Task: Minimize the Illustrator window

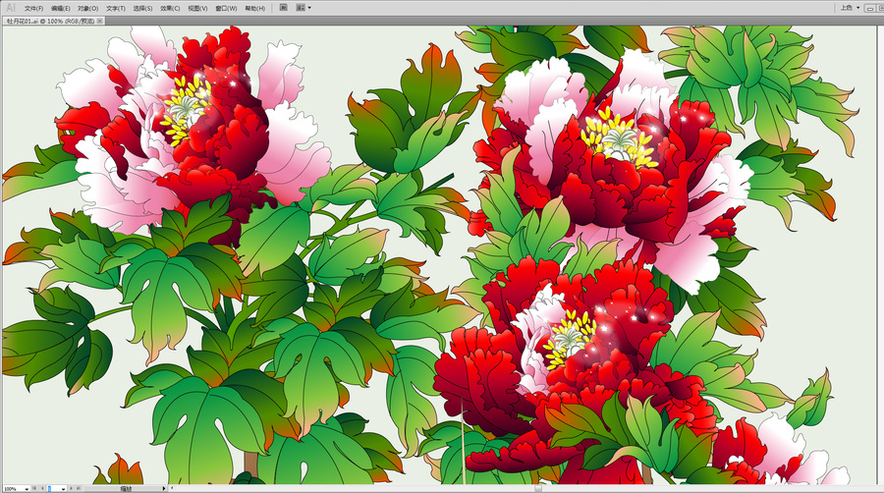Action: 870,9
